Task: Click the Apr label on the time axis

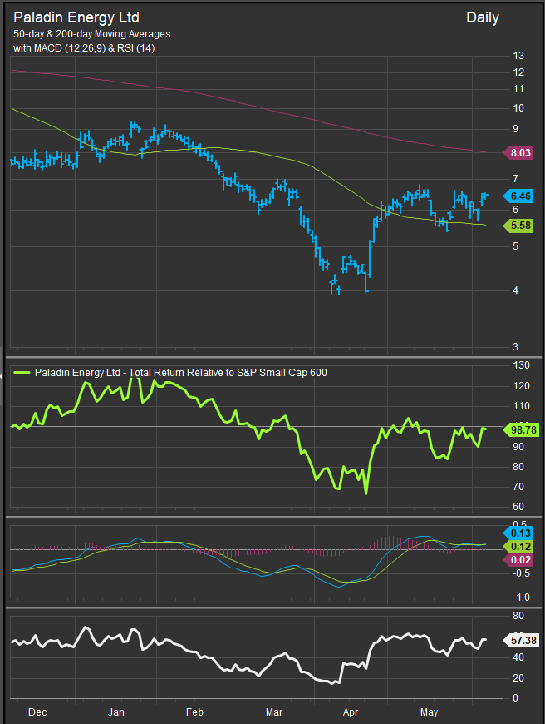Action: pyautogui.click(x=351, y=712)
